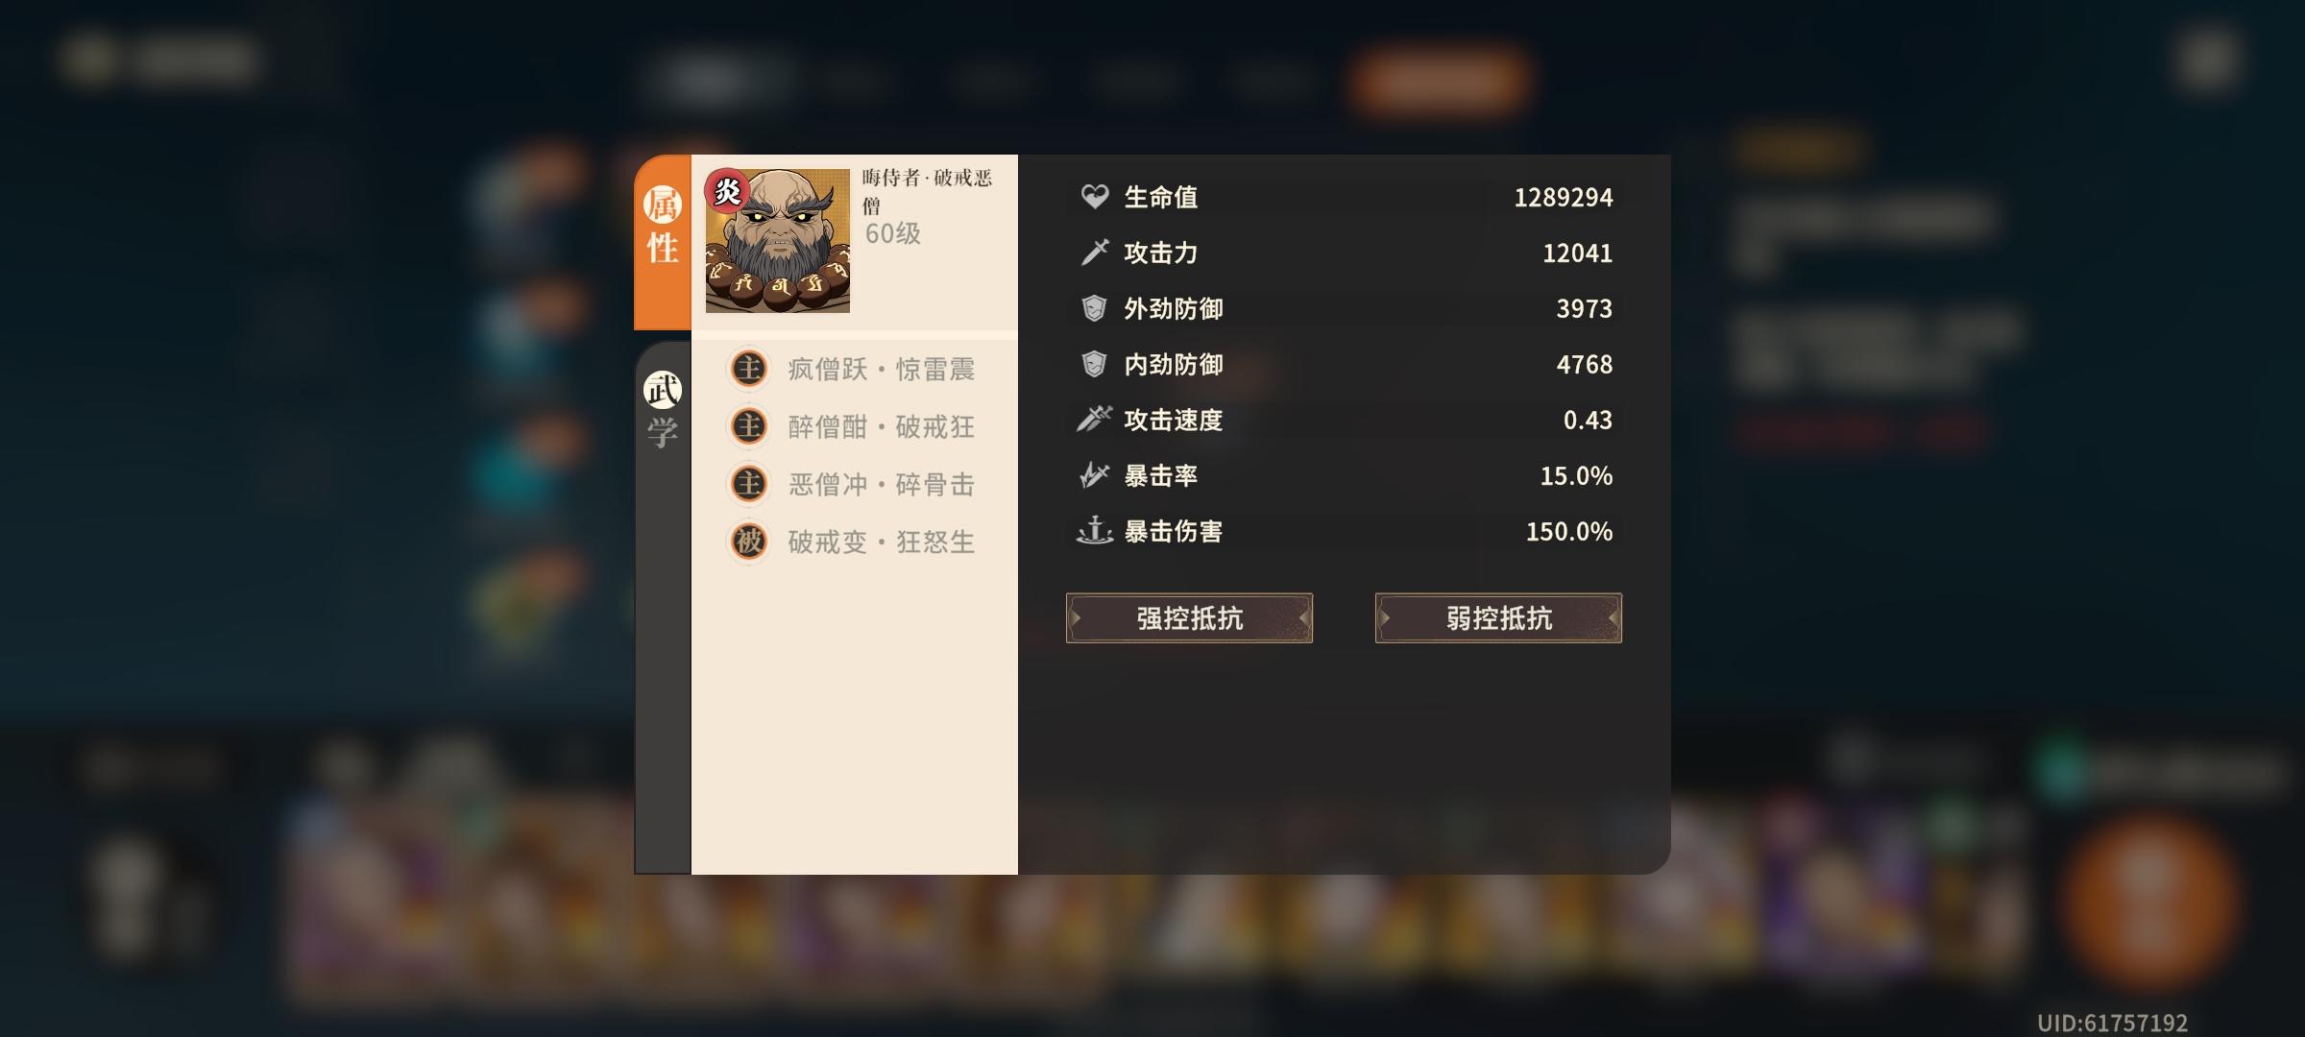This screenshot has height=1037, width=2305.
Task: Click the sword icon beside 攻击力
Action: 1095,253
